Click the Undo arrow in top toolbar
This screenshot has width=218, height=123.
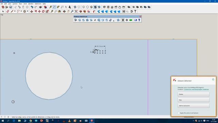[x=32, y=7]
